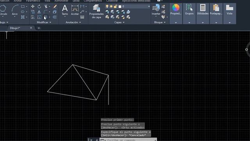Expand the Bloque panel

coord(160,22)
